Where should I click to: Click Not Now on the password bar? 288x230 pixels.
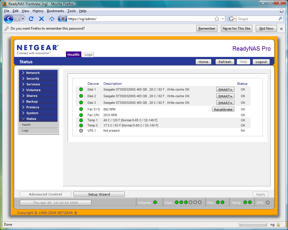266,28
